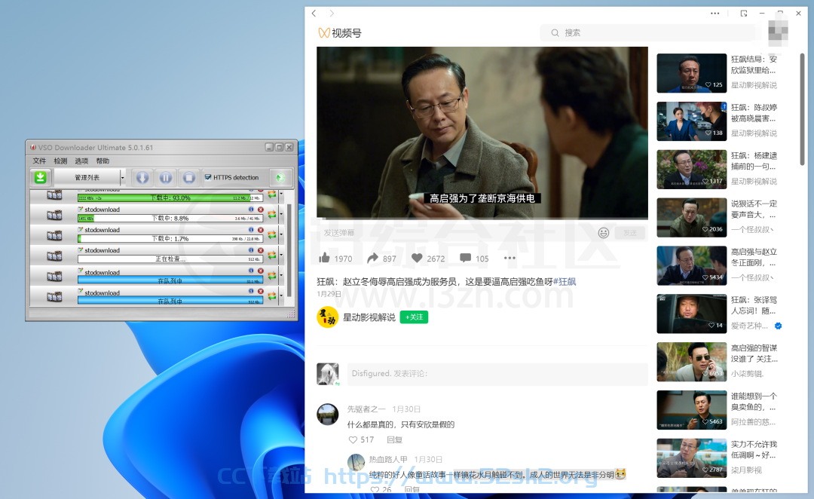
Task: Click the 管理列表 button
Action: (x=87, y=178)
